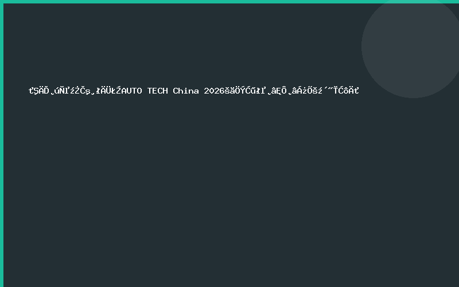Image resolution: width=459 pixels, height=287 pixels.
Task: Select the first character of the title line
Action: pyautogui.click(x=31, y=91)
